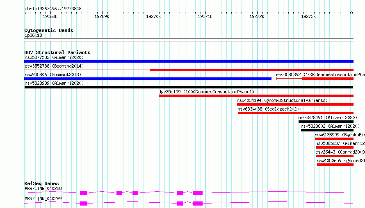This screenshot has height=208, width=365.
Task: Open dgv25e199 (1000GenomesConsortiumPhase1) label
Action: click(x=206, y=92)
